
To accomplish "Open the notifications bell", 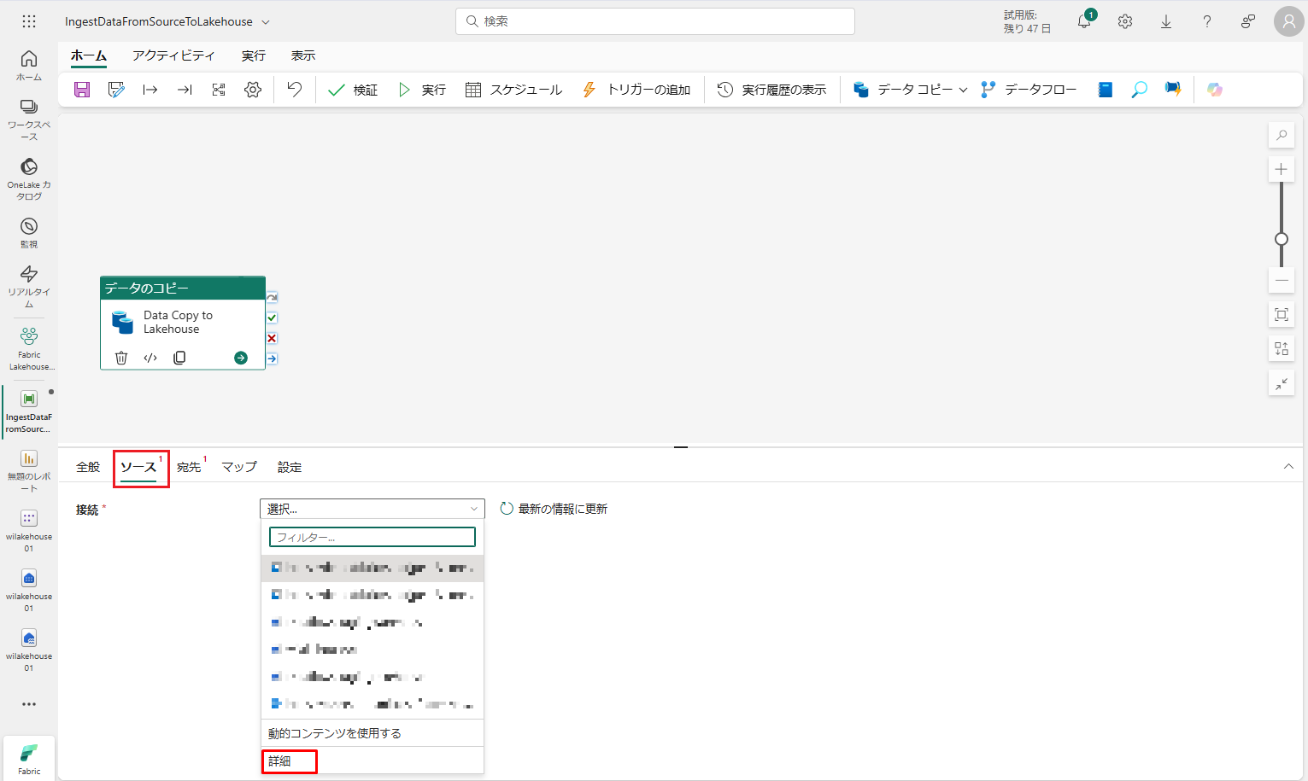I will pos(1084,21).
